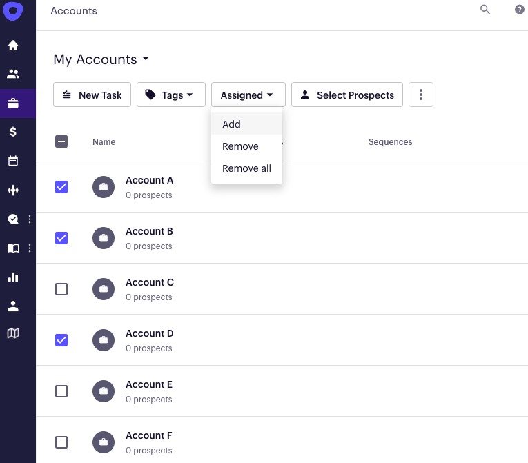Click the Account B briefcase avatar
528x463 pixels.
point(104,238)
